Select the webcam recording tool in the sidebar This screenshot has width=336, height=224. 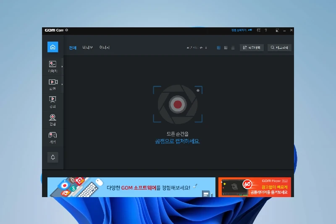[52, 120]
